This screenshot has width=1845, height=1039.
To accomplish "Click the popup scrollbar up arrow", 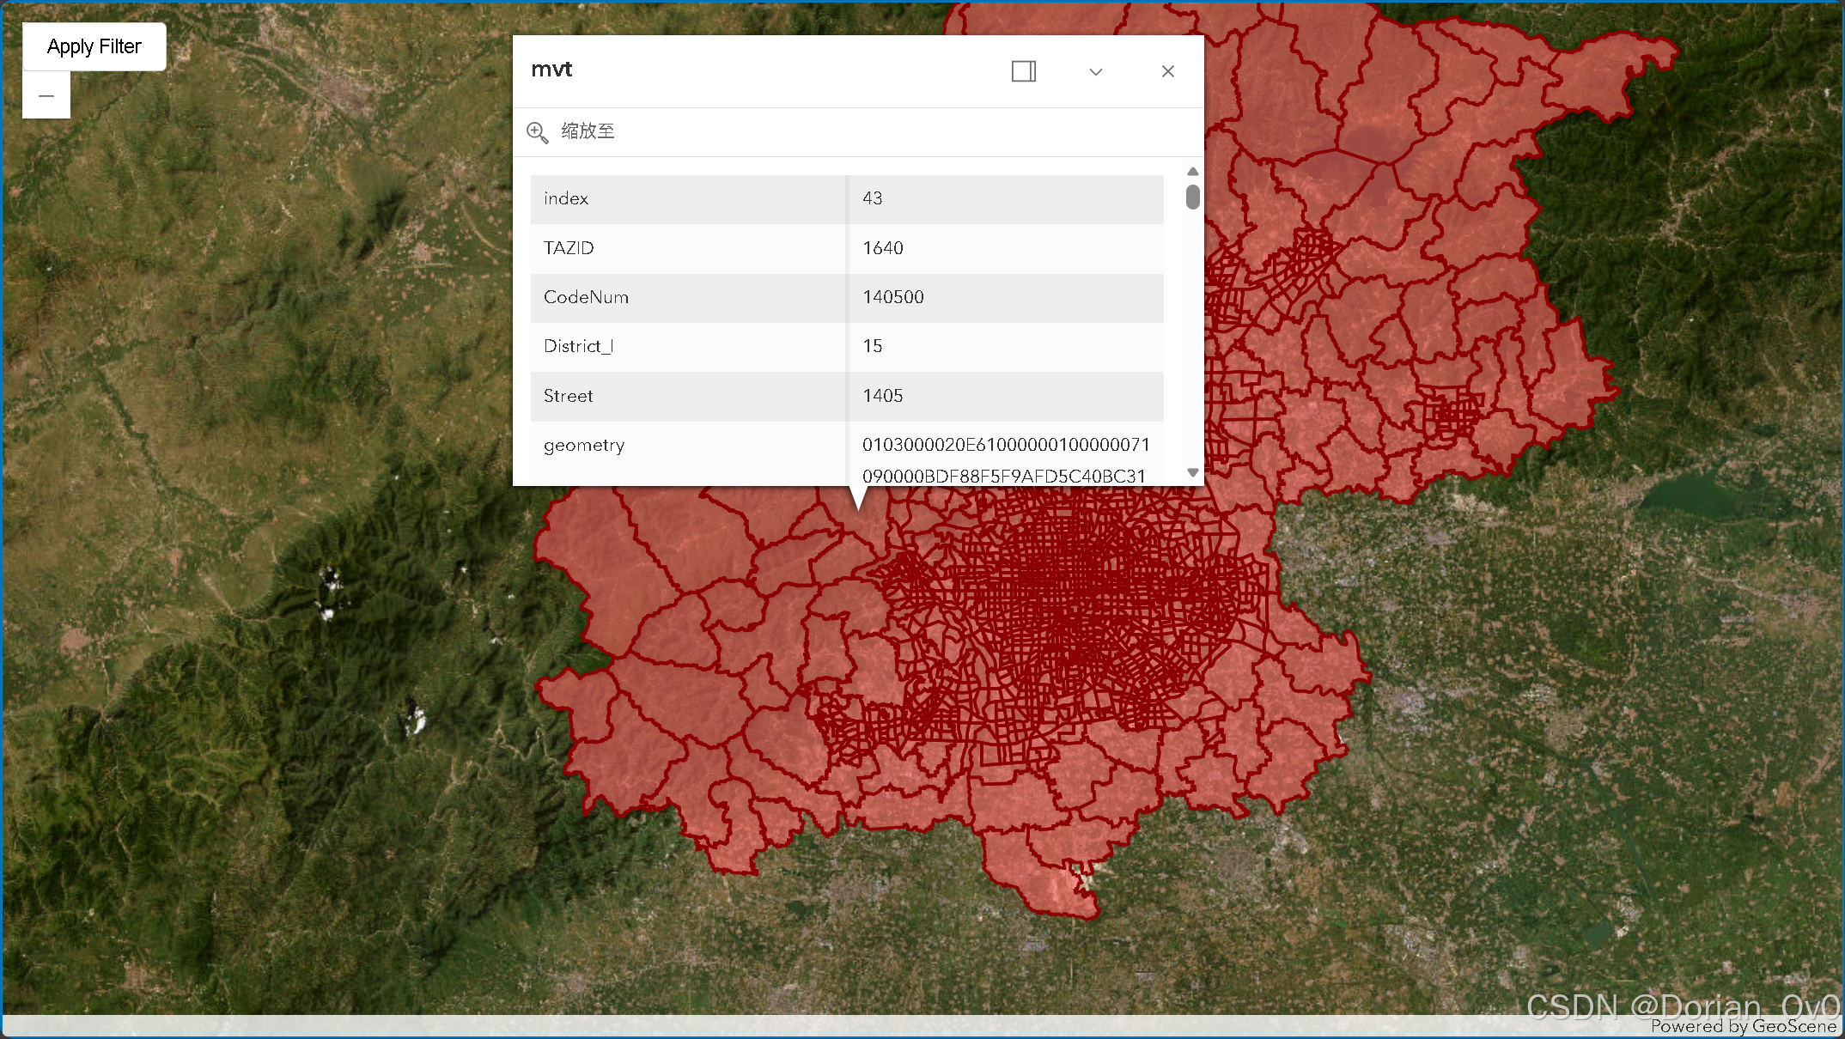I will pyautogui.click(x=1192, y=172).
